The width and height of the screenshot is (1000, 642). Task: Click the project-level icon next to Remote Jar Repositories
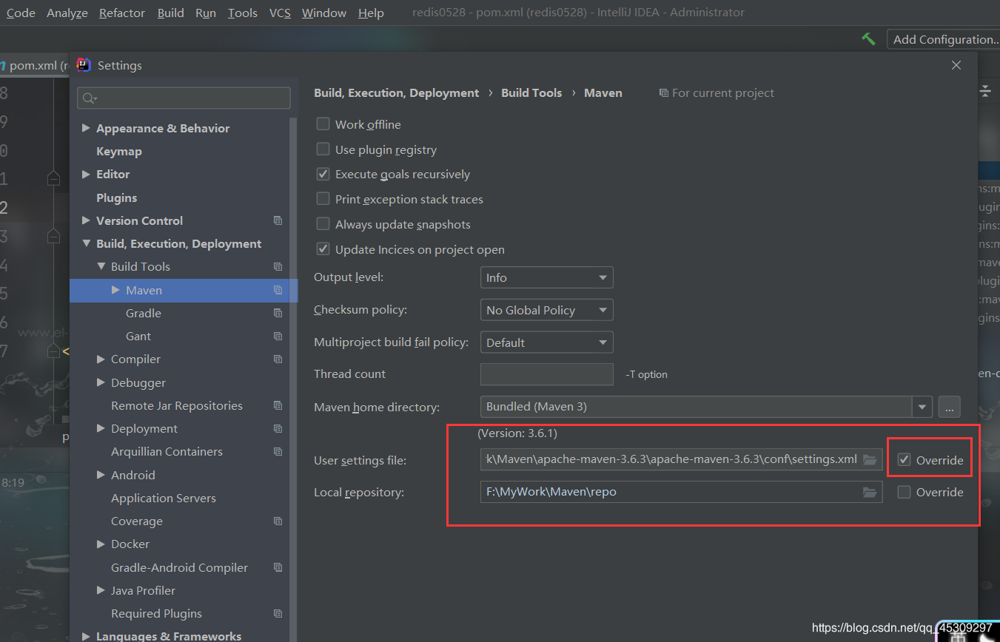coord(278,405)
